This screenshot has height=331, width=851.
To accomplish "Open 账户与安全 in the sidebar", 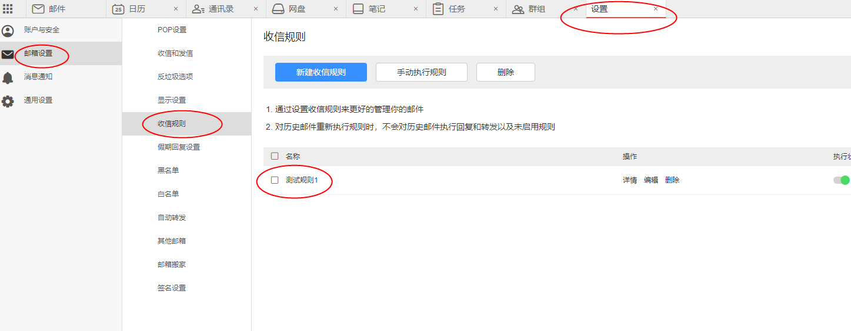I will [x=41, y=30].
